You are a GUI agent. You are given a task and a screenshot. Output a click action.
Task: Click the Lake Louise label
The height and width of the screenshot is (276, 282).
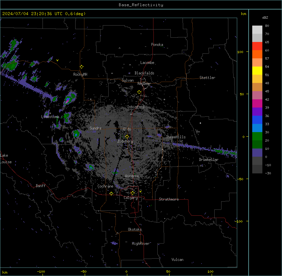coord(6,159)
